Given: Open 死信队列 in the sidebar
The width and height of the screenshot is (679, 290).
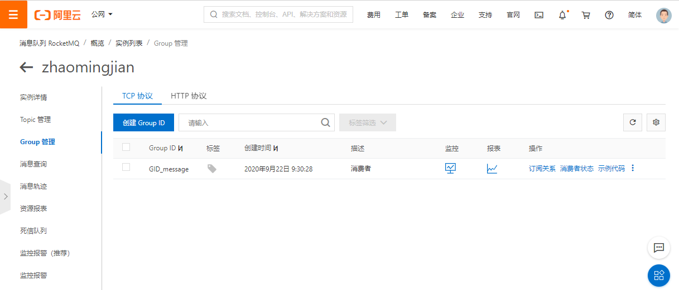Looking at the screenshot, I should 33,231.
